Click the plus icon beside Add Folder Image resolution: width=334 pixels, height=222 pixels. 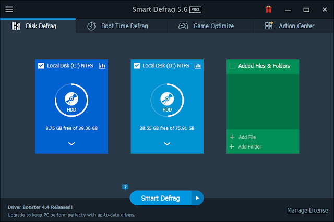pyautogui.click(x=232, y=146)
